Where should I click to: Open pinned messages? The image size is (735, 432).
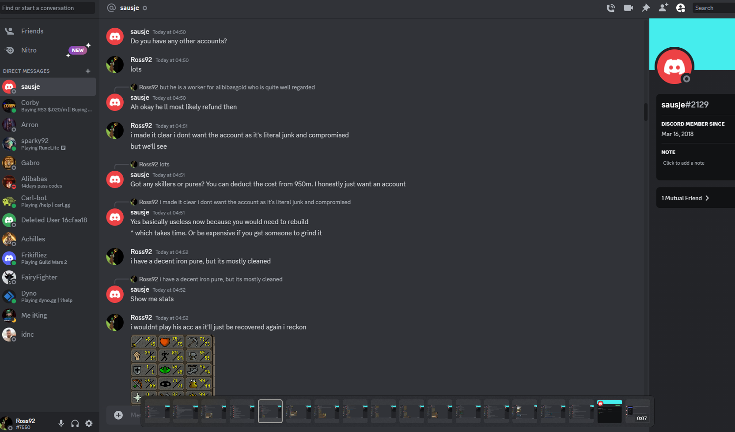646,8
